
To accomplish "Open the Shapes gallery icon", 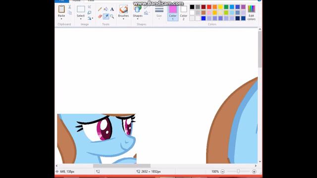I will 138,9.
